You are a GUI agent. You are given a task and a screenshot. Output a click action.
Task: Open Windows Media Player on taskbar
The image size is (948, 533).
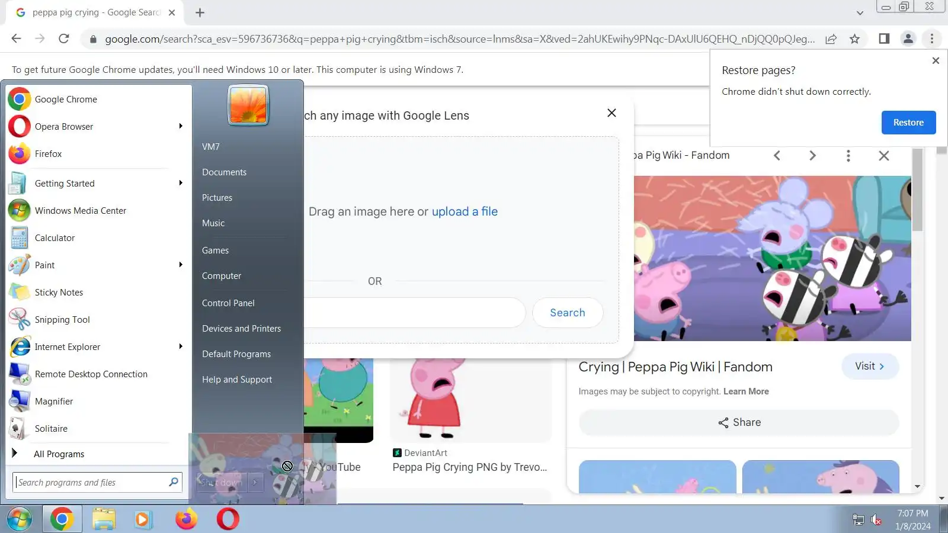click(x=143, y=519)
